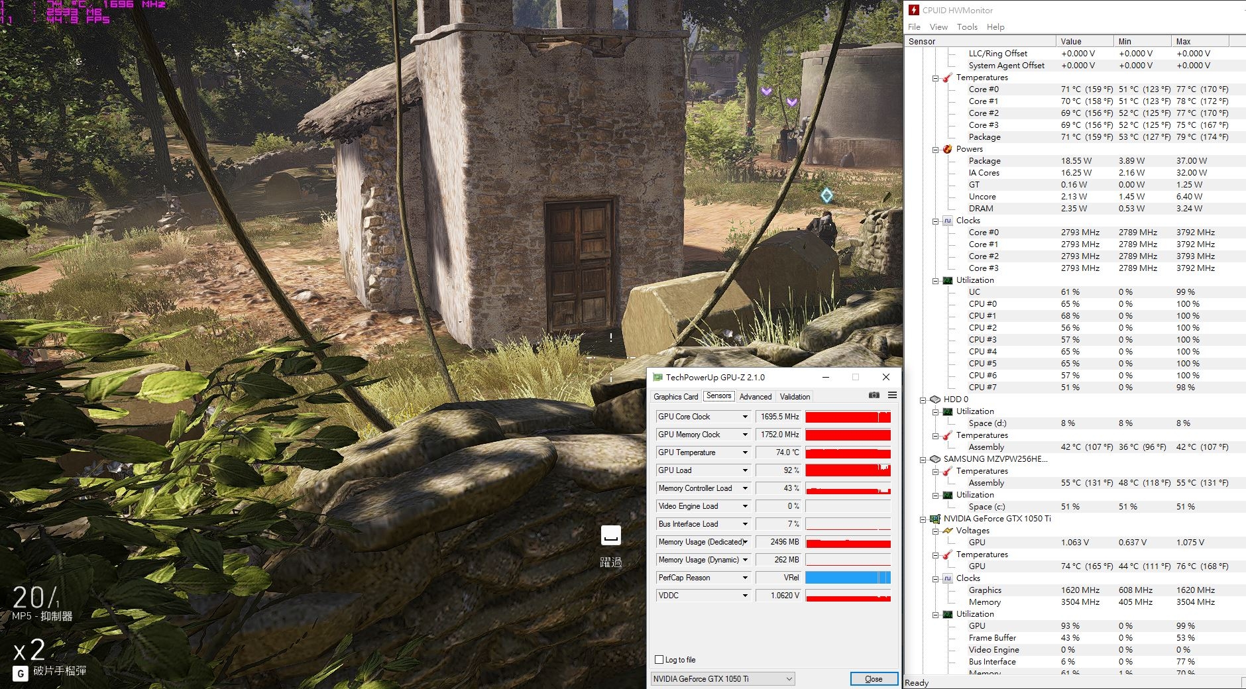Click the Sensor column header
1246x689 pixels.
point(980,41)
